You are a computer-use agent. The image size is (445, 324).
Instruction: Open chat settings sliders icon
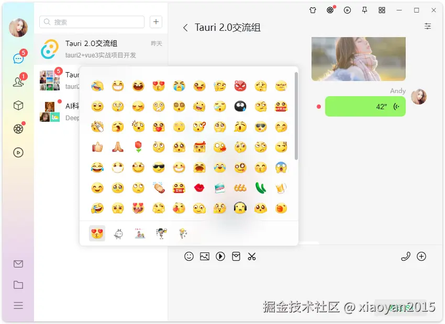pos(428,26)
